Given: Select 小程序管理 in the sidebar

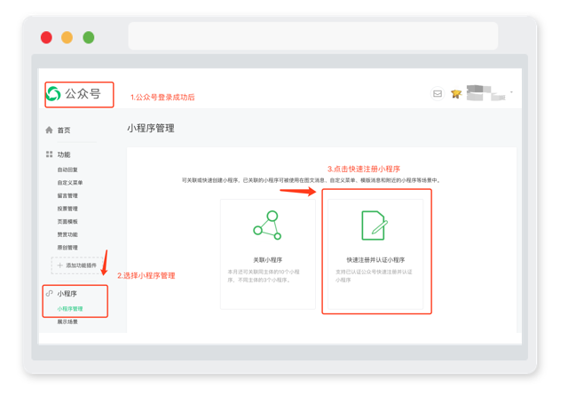Looking at the screenshot, I should pyautogui.click(x=70, y=309).
